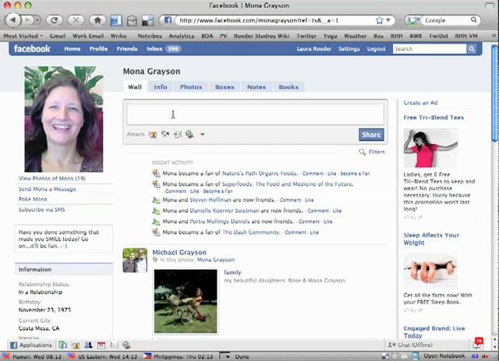
Task: Click into the Facebook Search field
Action: click(430, 49)
